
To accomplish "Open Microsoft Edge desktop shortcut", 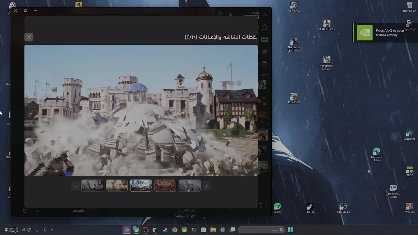I will (x=377, y=155).
